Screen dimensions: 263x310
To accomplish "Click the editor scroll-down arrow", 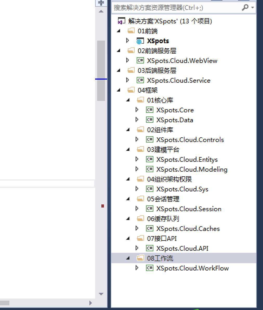I will 101,294.
